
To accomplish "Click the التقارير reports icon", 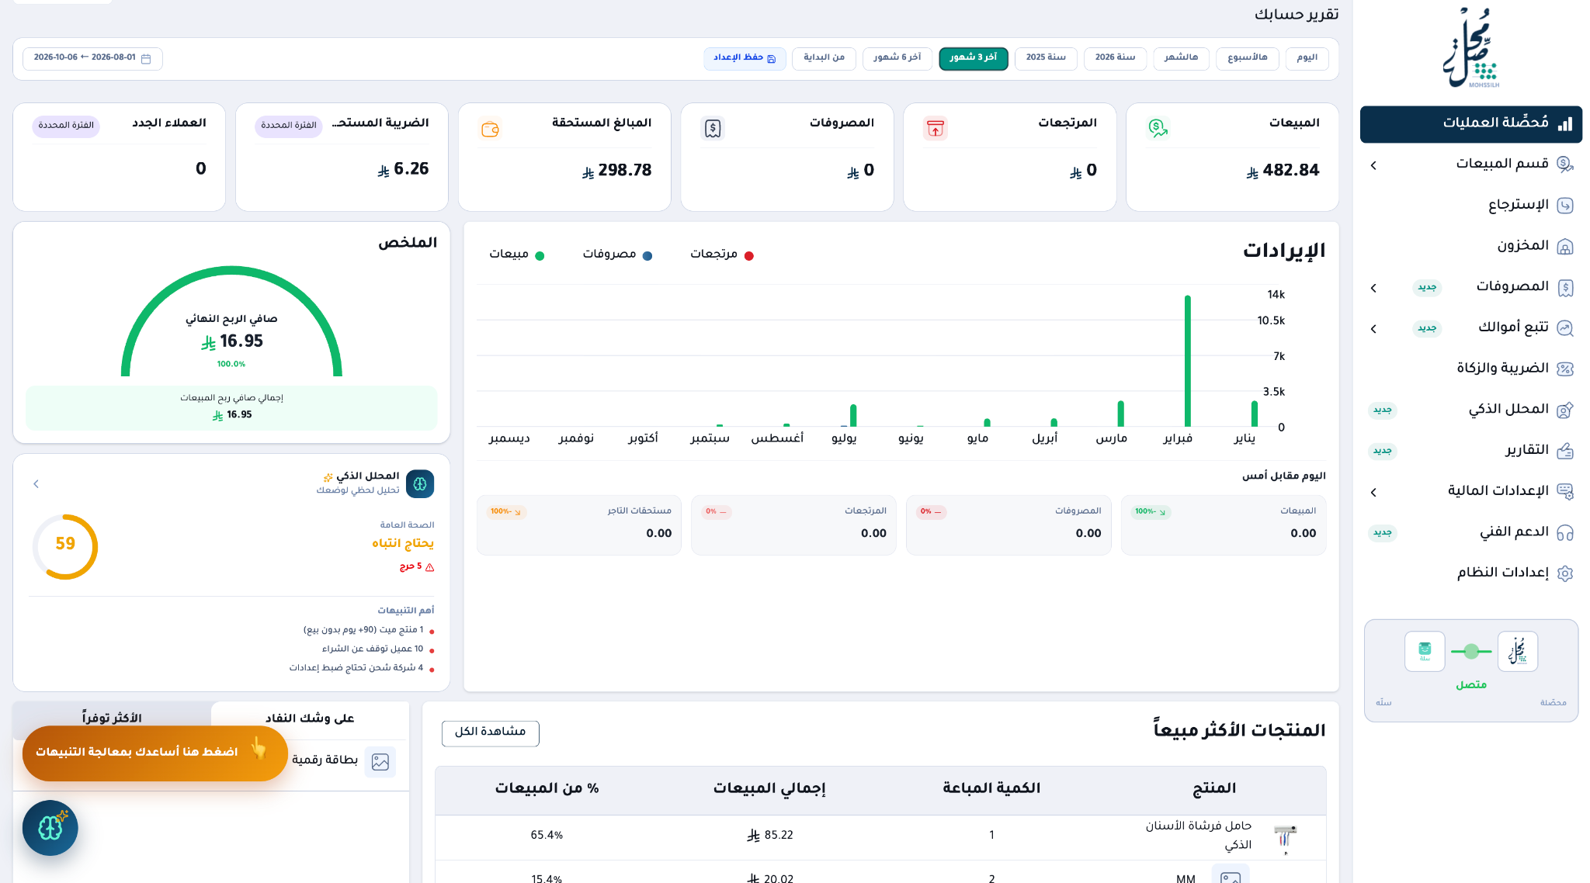I will pos(1565,451).
